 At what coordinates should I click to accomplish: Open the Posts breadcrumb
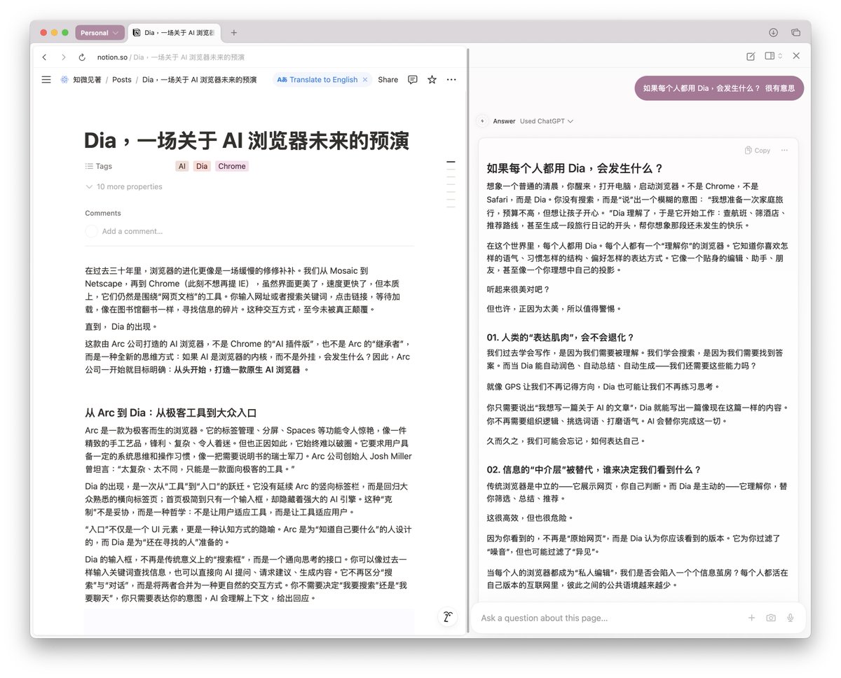coord(122,80)
